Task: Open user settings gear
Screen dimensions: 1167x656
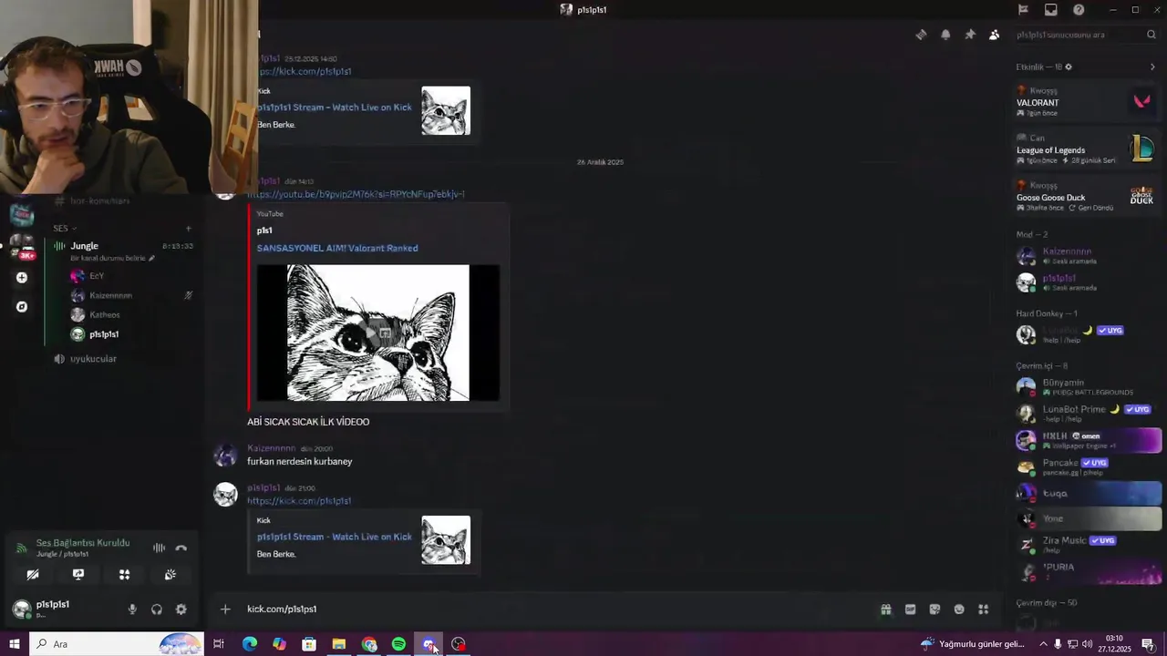Action: [x=181, y=610]
